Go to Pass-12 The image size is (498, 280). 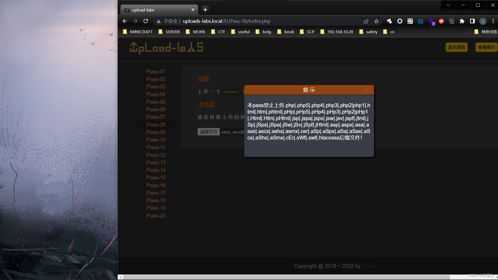coord(156,155)
